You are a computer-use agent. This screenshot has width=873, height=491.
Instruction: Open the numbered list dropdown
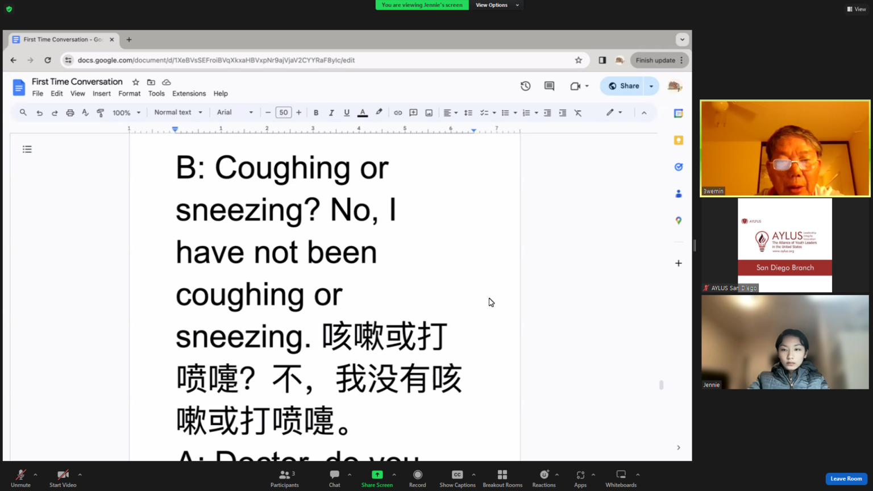point(530,113)
